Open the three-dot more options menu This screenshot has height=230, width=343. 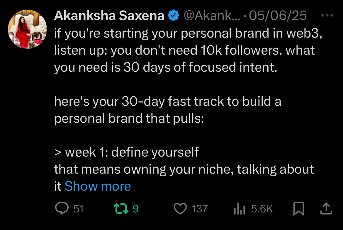point(327,16)
